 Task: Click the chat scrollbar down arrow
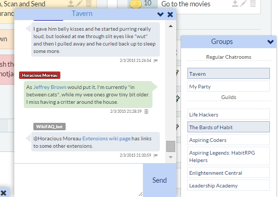tap(170, 157)
